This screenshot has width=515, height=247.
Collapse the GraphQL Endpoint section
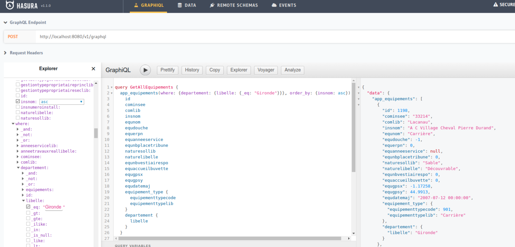(5, 22)
